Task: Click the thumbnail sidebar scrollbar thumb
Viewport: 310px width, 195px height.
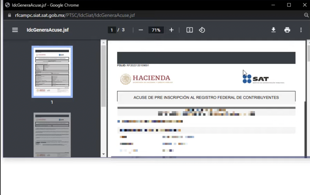Action: pyautogui.click(x=104, y=76)
